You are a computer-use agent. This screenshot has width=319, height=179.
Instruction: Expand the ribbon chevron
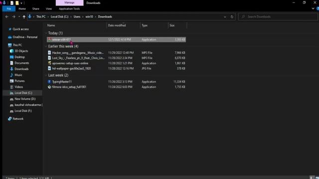(x=313, y=9)
